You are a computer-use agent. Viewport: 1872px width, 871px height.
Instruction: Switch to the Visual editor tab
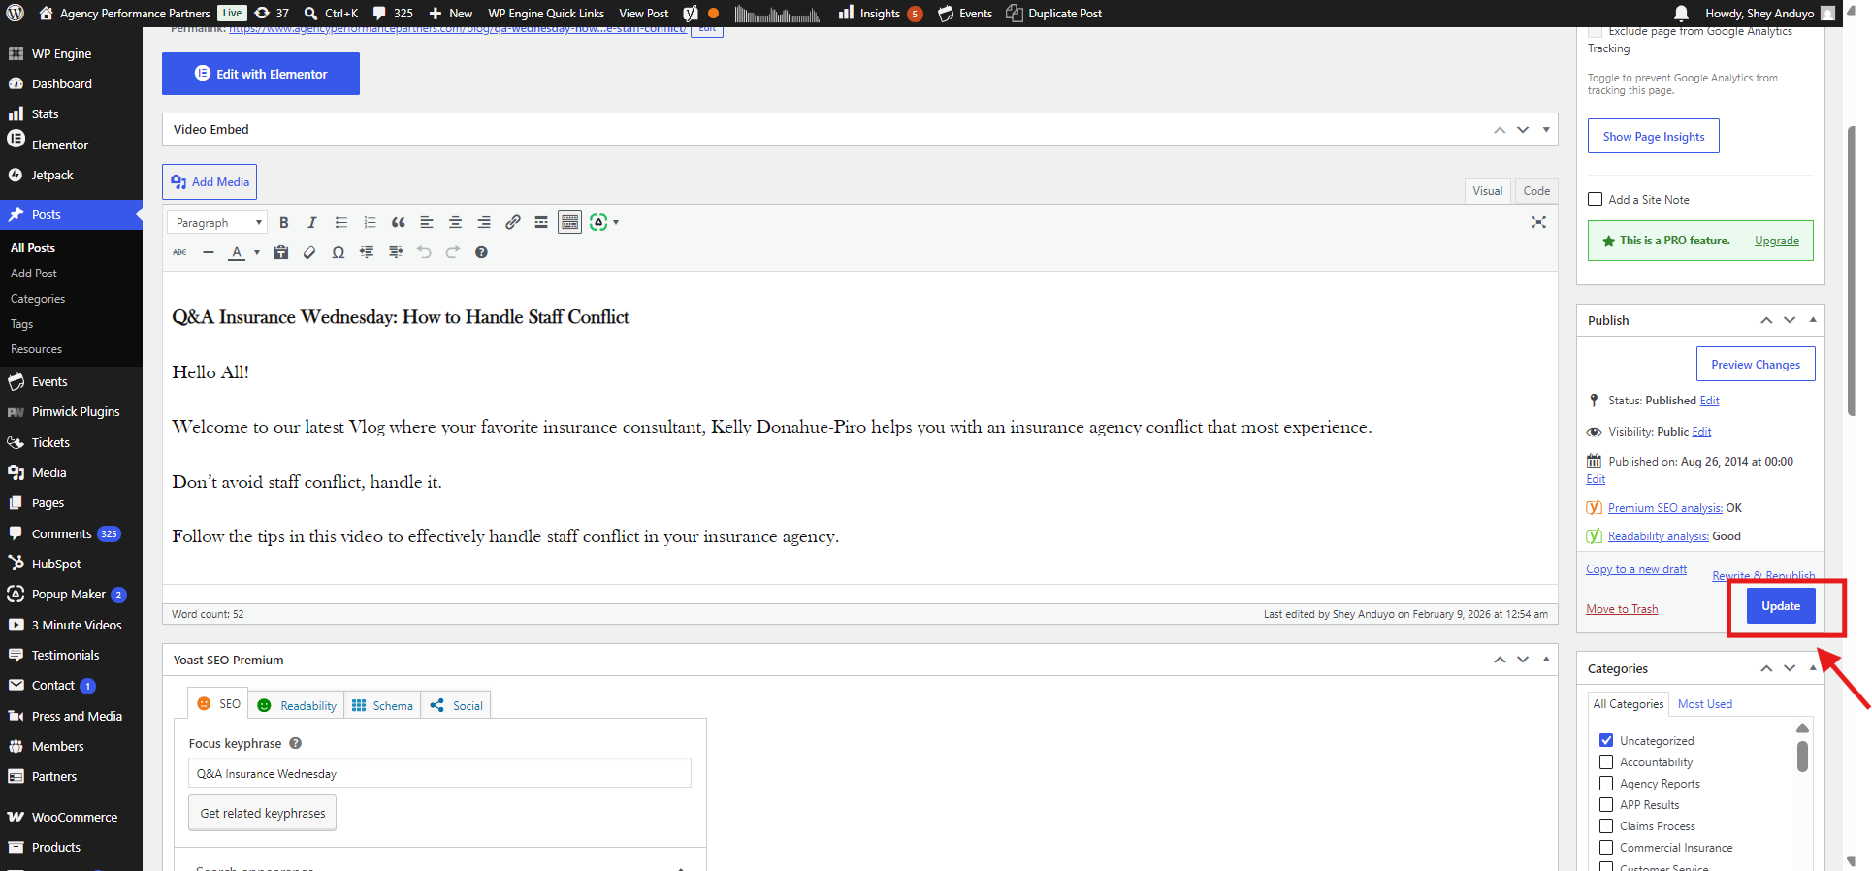(x=1487, y=191)
